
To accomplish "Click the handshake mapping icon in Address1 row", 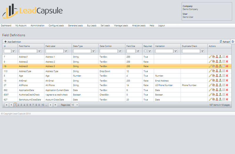I will tap(214, 57).
